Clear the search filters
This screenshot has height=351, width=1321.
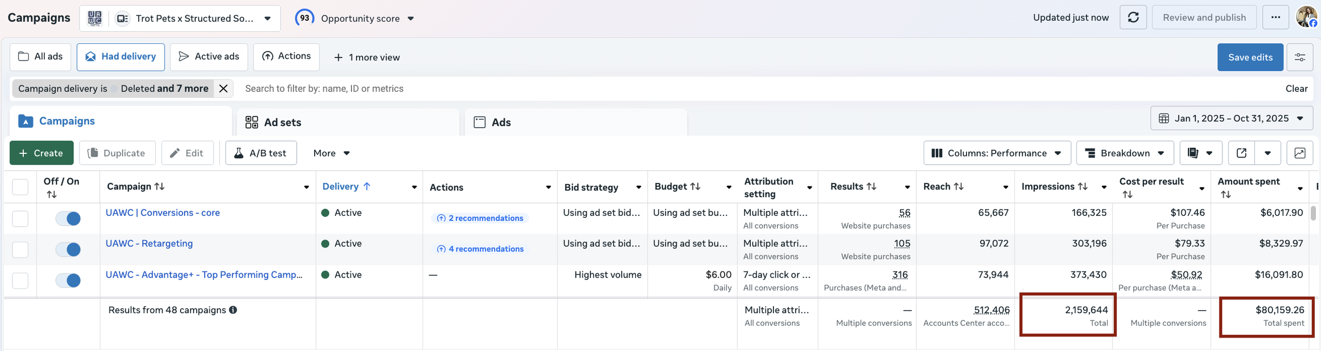(1296, 88)
